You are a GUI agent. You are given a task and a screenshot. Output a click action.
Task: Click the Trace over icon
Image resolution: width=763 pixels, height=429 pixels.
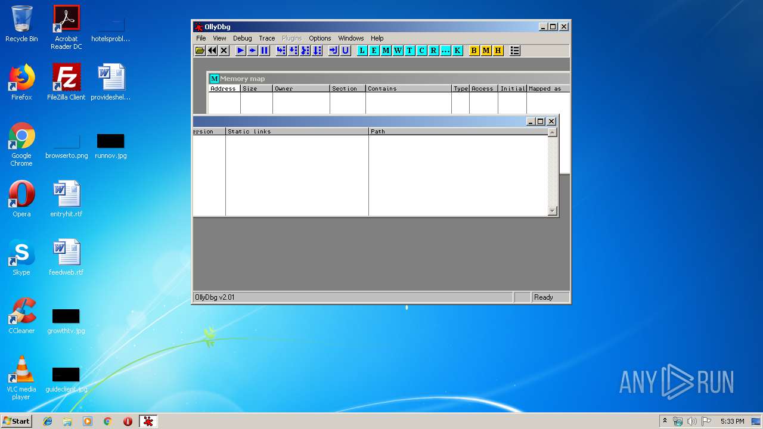317,51
